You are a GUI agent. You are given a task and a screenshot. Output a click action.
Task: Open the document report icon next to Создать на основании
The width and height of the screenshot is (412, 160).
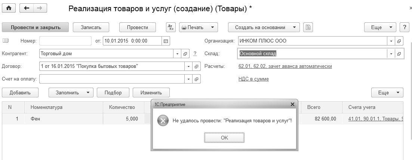[x=308, y=27]
